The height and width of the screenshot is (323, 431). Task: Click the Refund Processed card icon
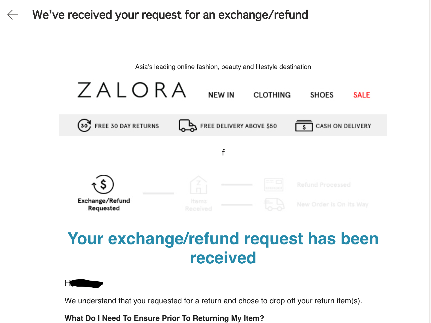[274, 185]
